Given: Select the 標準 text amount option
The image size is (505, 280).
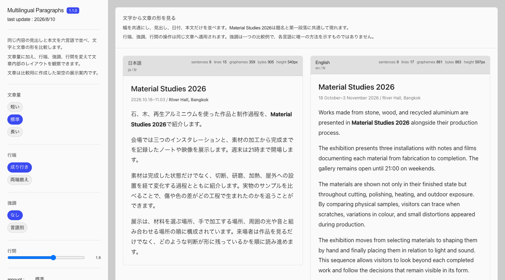Looking at the screenshot, I should pos(15,119).
